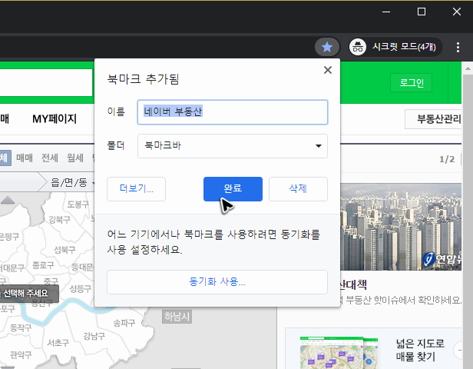Click the bookmark name field 네이버 부동산
Image resolution: width=473 pixels, height=369 pixels.
point(232,112)
